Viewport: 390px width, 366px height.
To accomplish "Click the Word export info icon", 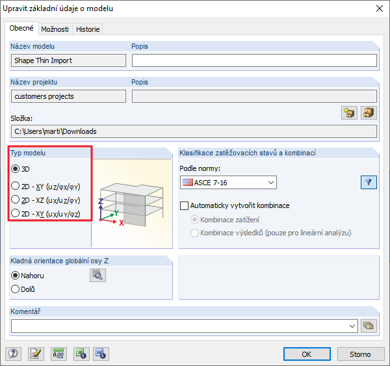I will tap(101, 354).
